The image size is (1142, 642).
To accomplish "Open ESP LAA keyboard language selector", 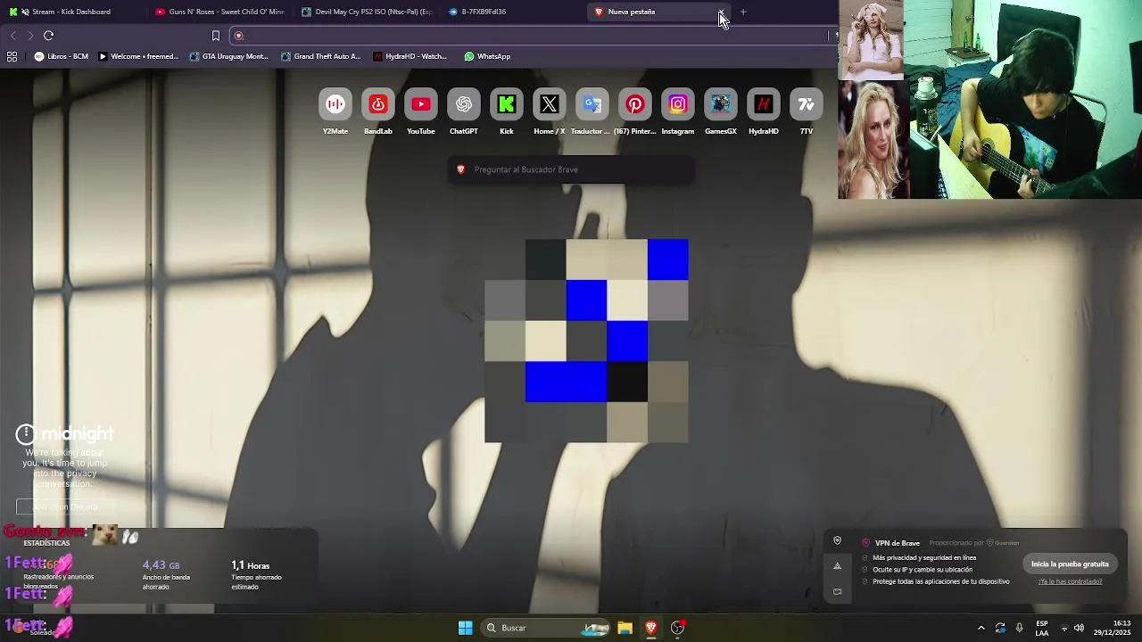I will point(1041,628).
